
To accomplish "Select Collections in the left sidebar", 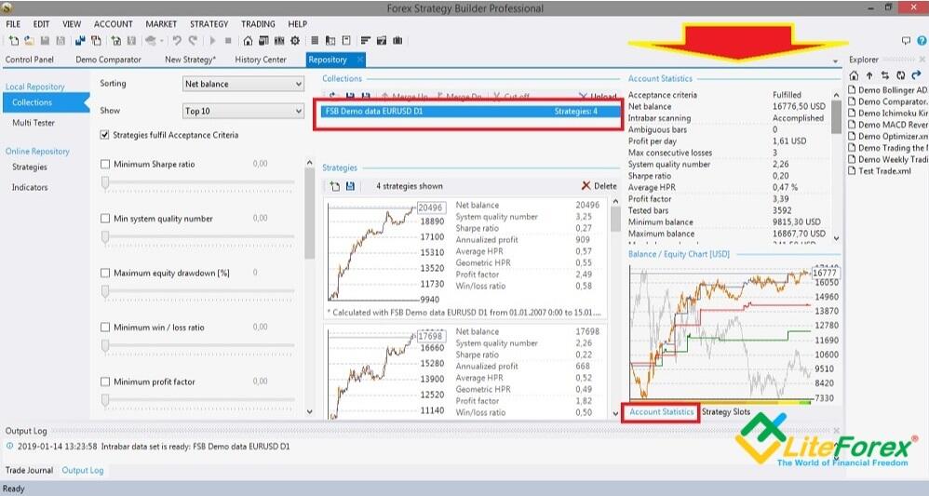I will 45,102.
